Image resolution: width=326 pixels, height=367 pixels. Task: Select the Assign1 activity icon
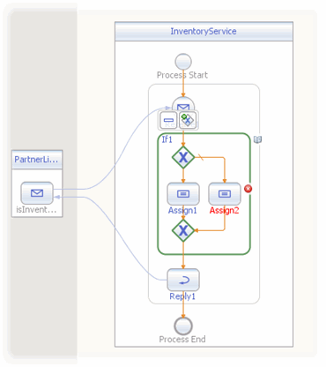tap(183, 194)
